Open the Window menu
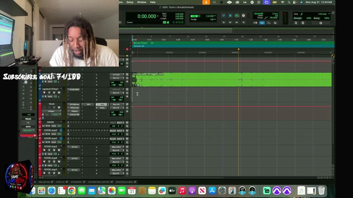This screenshot has width=353, height=198. point(142,2)
